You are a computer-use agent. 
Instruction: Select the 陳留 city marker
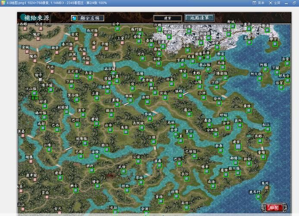pyautogui.click(x=184, y=76)
